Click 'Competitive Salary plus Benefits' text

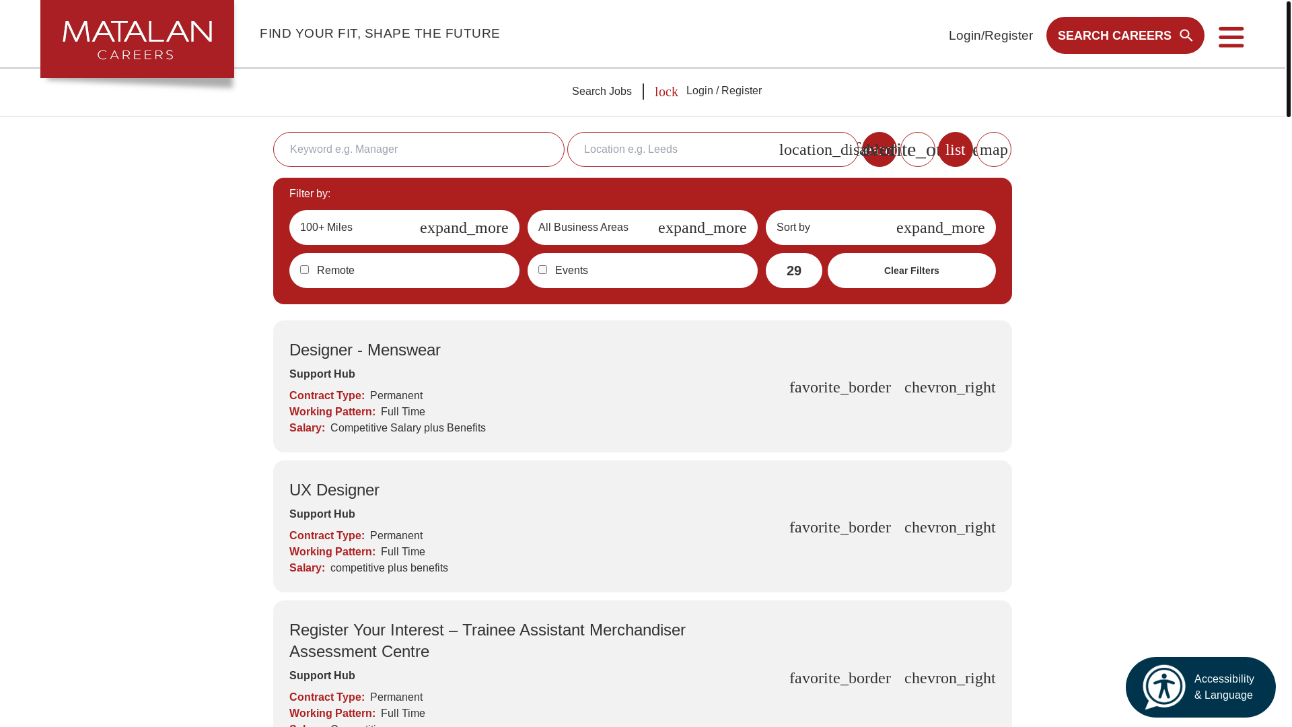pos(408,428)
